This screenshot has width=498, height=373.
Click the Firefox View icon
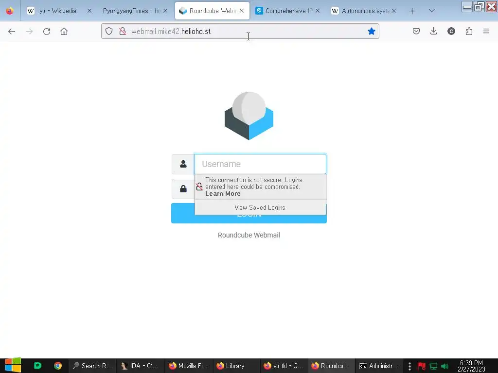tap(10, 11)
